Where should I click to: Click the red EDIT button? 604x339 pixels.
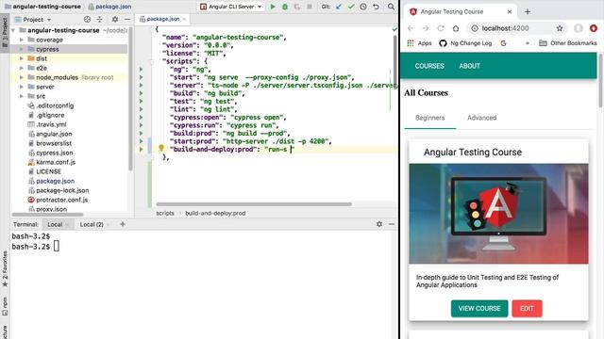pyautogui.click(x=527, y=309)
